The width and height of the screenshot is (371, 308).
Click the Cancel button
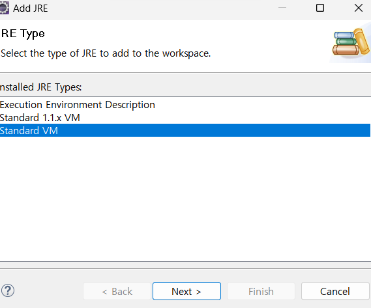click(x=335, y=291)
